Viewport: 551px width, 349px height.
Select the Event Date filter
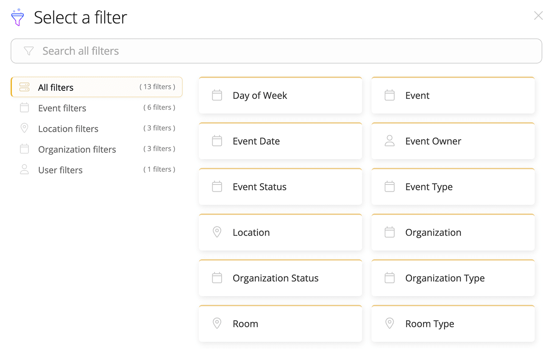(x=280, y=141)
